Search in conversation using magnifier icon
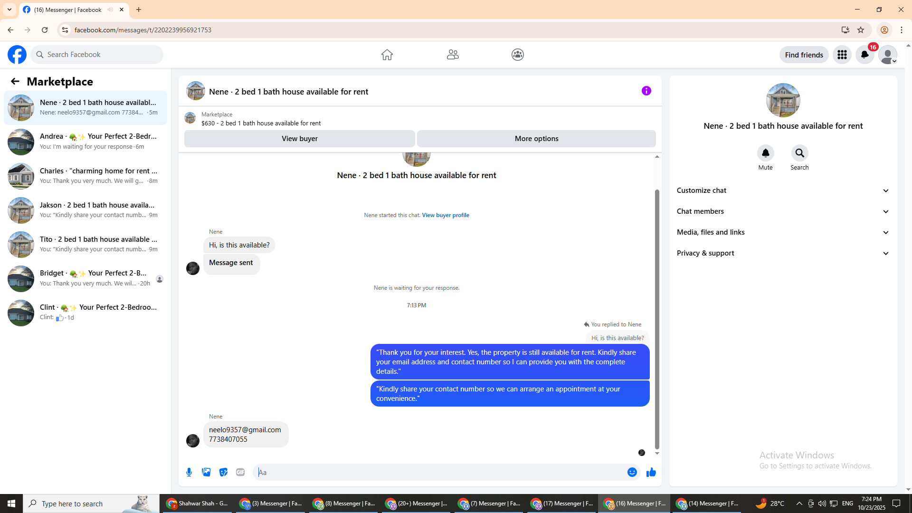This screenshot has width=912, height=513. 799,153
